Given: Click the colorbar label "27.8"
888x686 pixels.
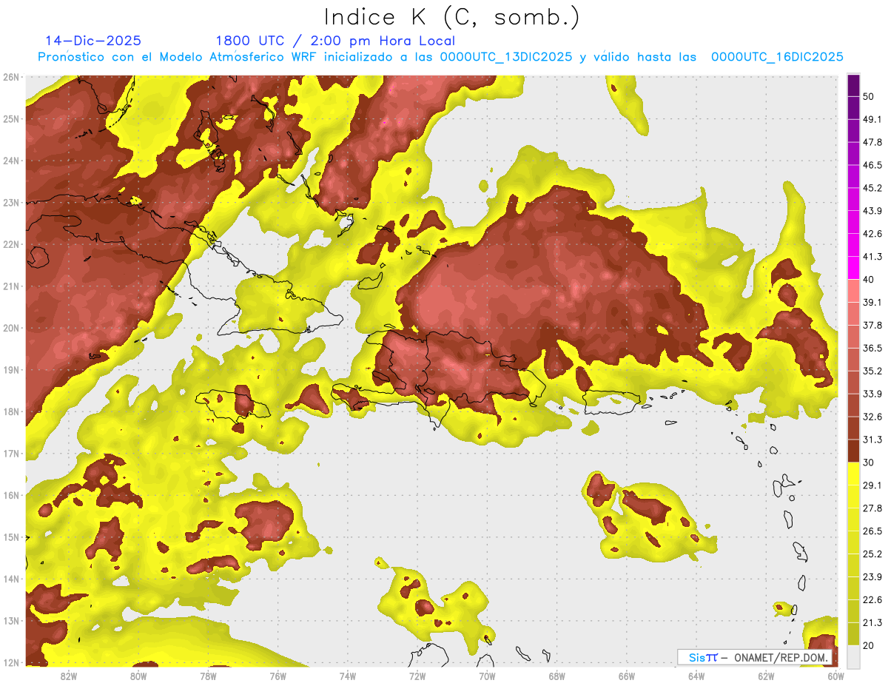Looking at the screenshot, I should pyautogui.click(x=872, y=508).
